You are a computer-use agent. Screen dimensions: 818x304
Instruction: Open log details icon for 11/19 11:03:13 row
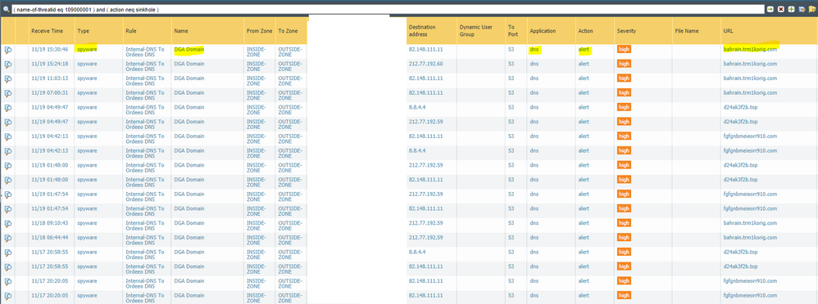8,79
